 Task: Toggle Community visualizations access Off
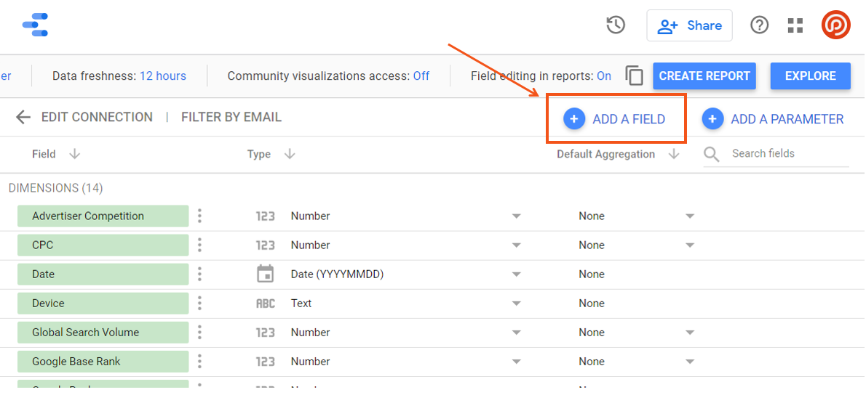421,76
